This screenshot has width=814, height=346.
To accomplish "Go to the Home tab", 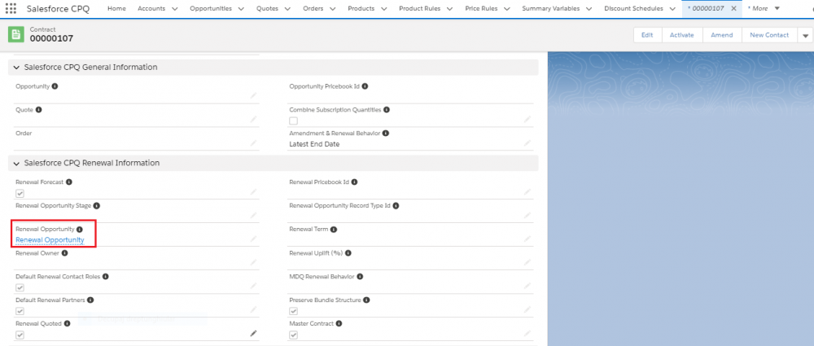I will 116,8.
